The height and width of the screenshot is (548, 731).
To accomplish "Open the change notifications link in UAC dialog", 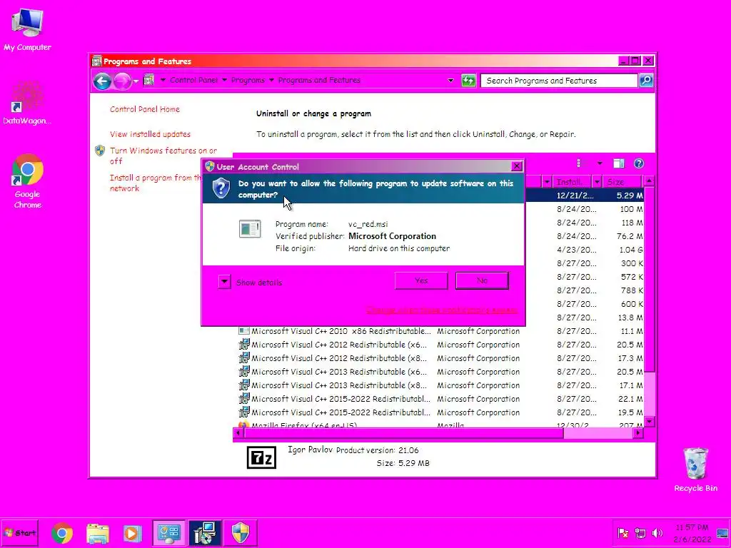I will click(x=441, y=310).
